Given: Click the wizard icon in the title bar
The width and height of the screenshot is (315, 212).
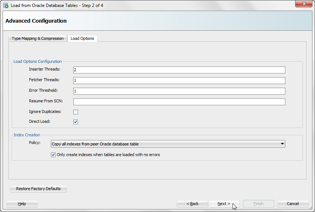Looking at the screenshot, I should (x=6, y=5).
